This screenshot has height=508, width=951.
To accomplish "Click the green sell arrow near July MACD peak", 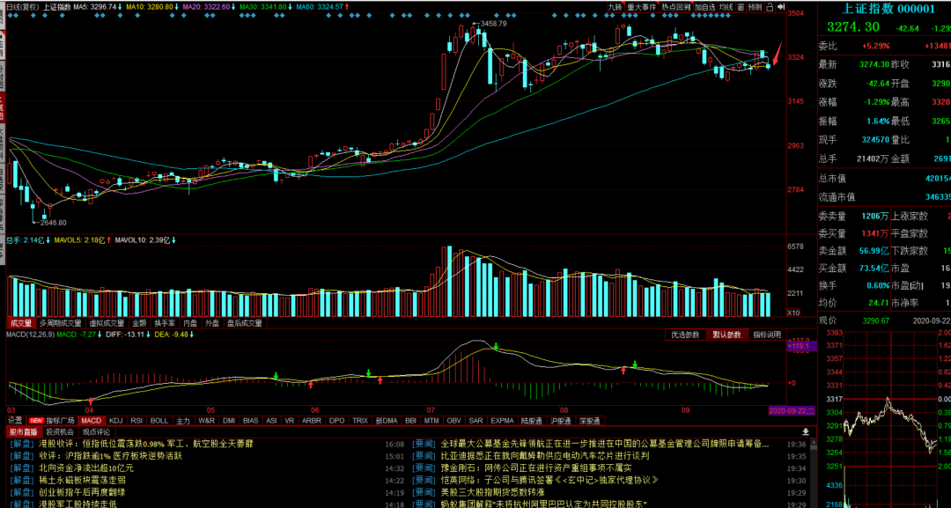I will tap(496, 346).
